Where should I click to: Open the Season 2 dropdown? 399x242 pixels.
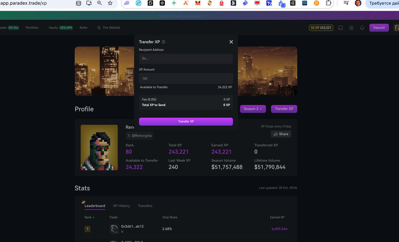pos(253,109)
